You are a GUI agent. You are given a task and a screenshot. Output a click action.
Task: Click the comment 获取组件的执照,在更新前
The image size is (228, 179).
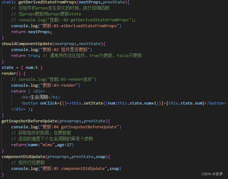(41, 133)
